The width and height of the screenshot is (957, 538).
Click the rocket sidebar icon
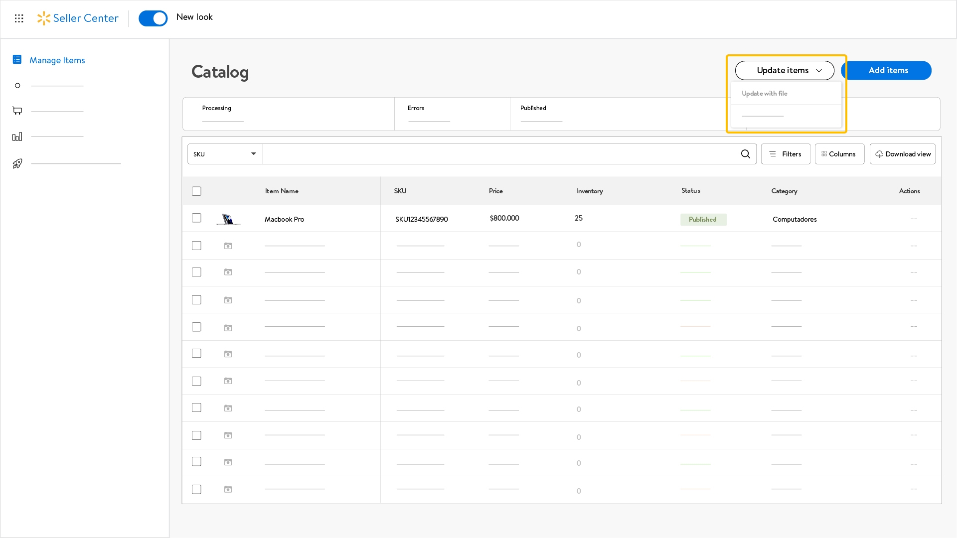click(x=17, y=163)
